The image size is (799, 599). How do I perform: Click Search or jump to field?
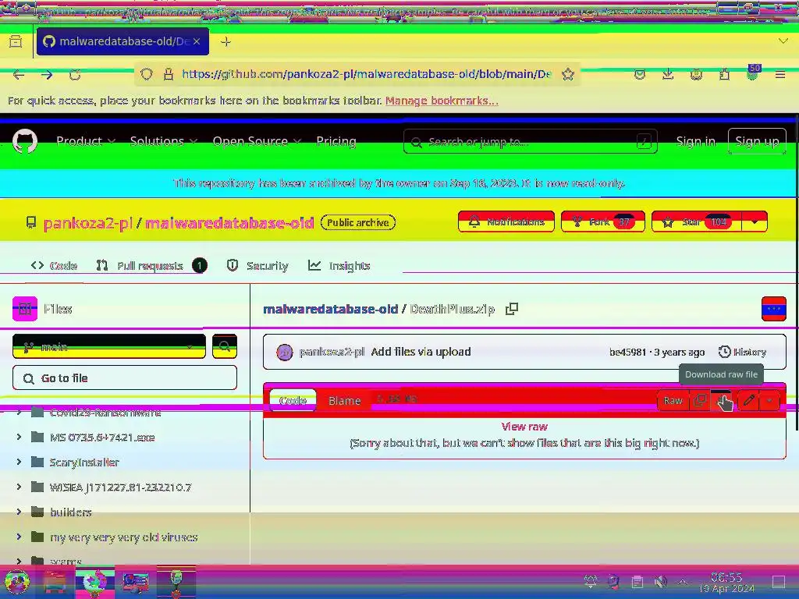pyautogui.click(x=530, y=142)
